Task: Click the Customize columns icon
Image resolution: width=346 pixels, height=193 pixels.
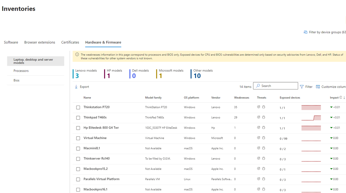Action: pos(318,87)
